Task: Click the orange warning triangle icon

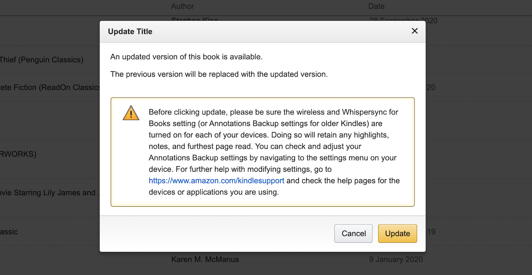Action: click(131, 113)
